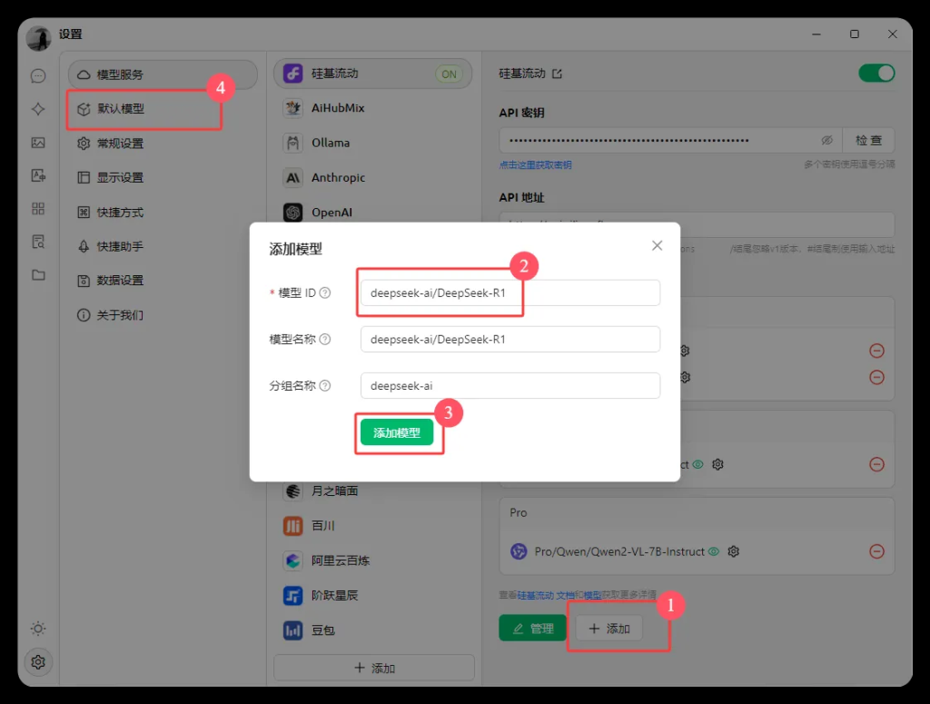Click 添加 button next to 管理
This screenshot has height=704, width=930.
coord(609,628)
